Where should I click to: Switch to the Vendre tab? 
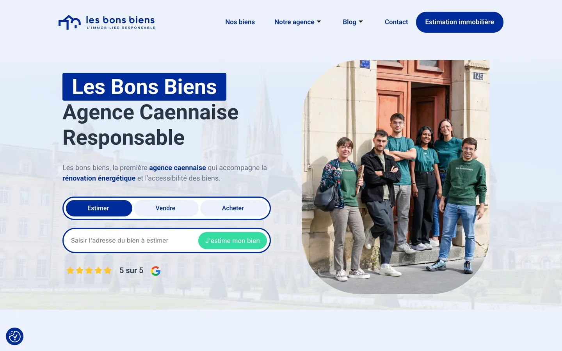point(165,208)
